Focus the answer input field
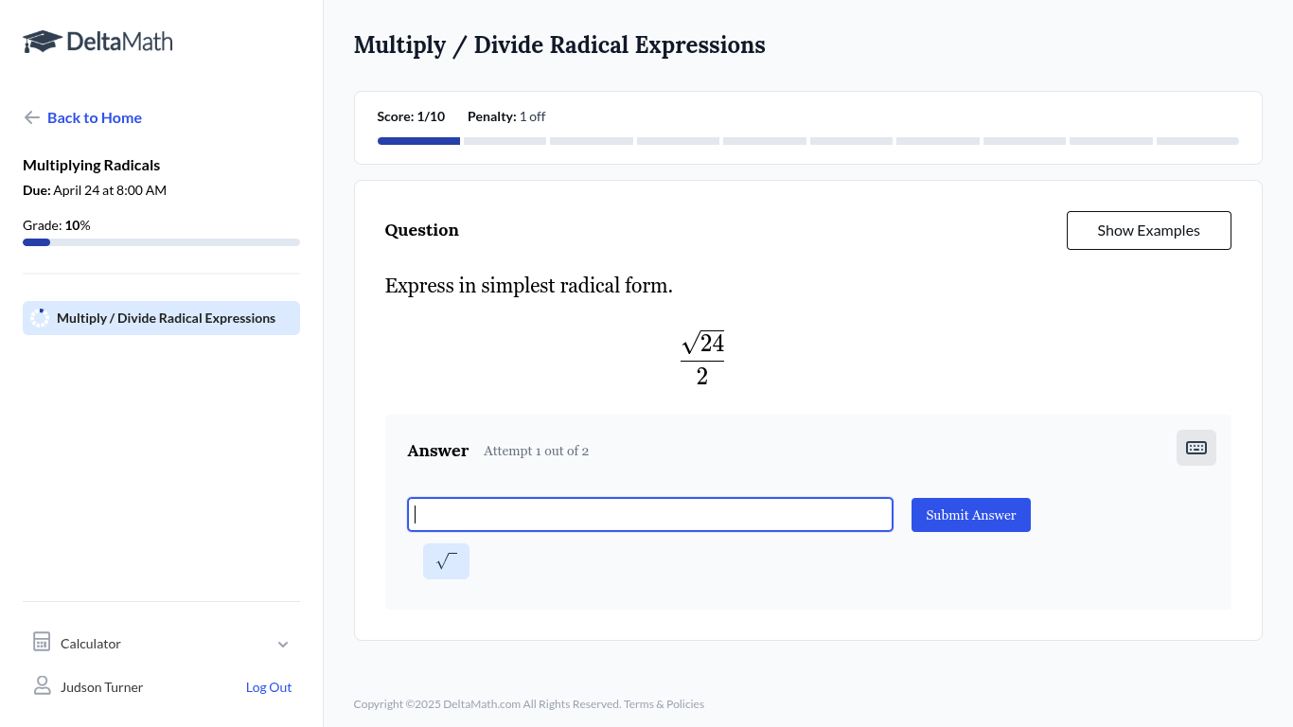The height and width of the screenshot is (727, 1293). point(649,515)
